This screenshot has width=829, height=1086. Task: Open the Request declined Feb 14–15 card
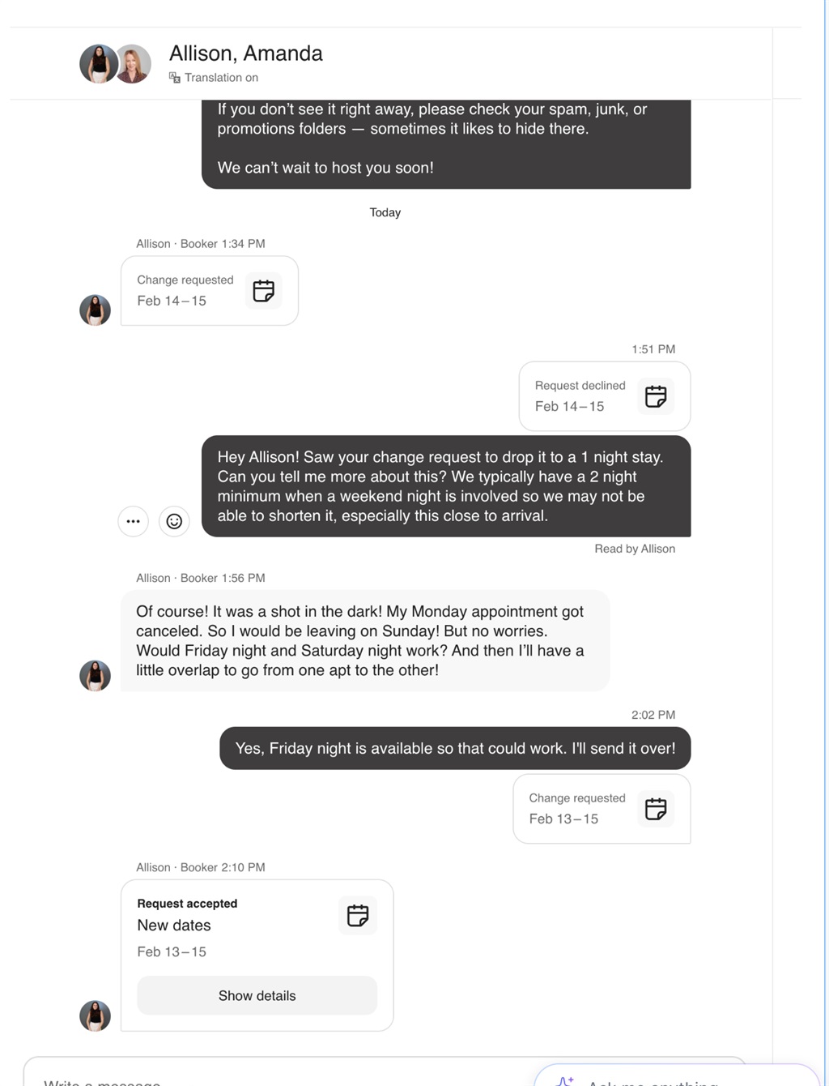pyautogui.click(x=580, y=396)
